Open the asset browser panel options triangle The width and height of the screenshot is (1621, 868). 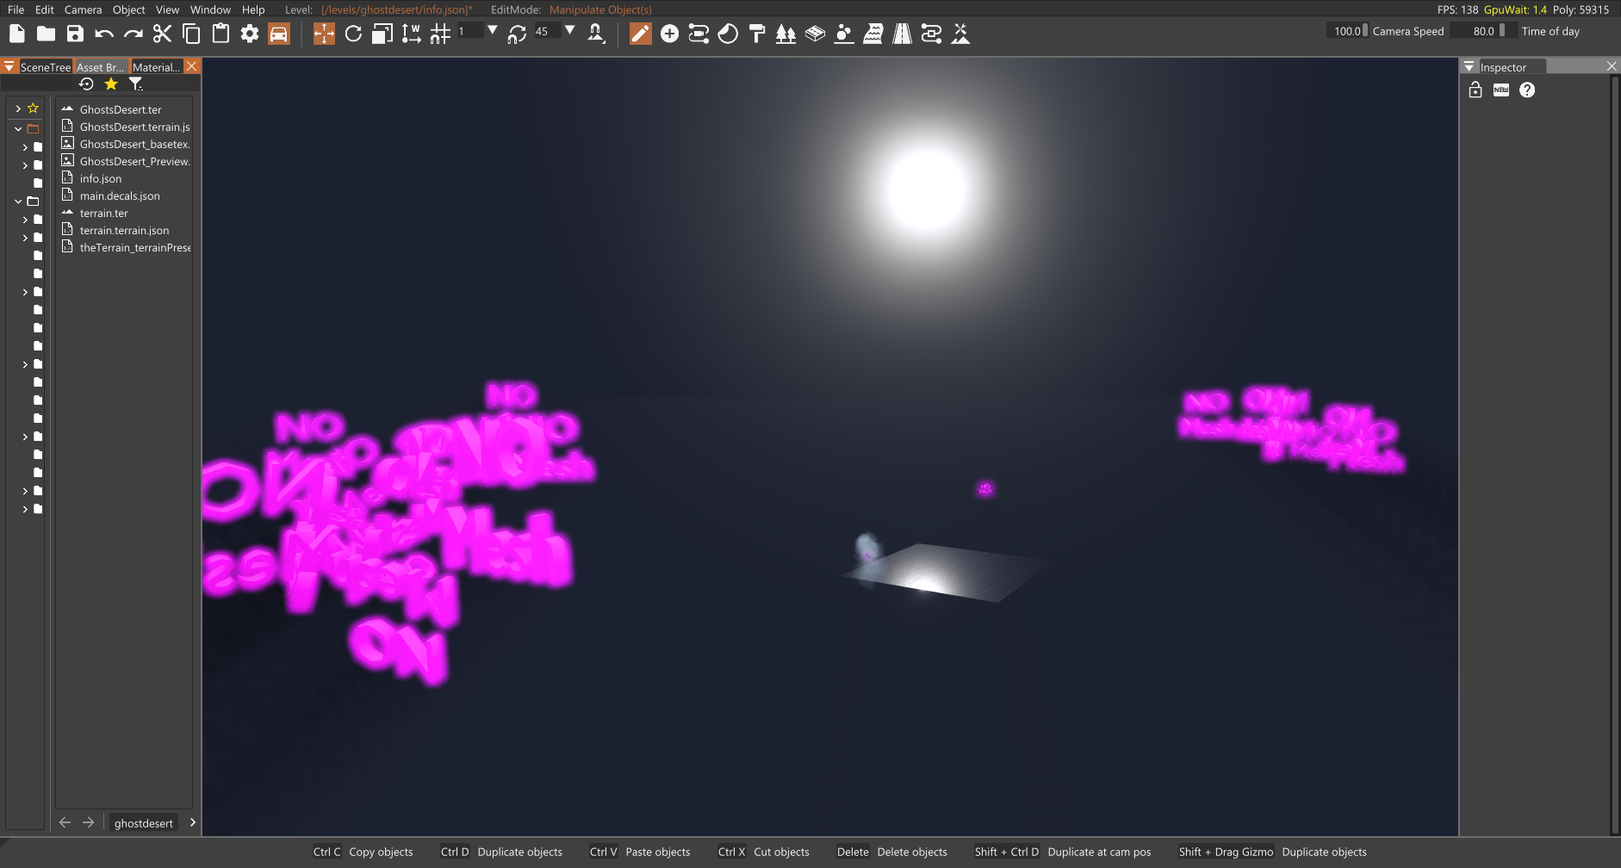pos(9,66)
